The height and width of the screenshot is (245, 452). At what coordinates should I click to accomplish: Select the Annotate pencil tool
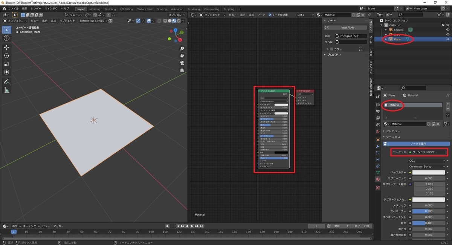click(6, 82)
